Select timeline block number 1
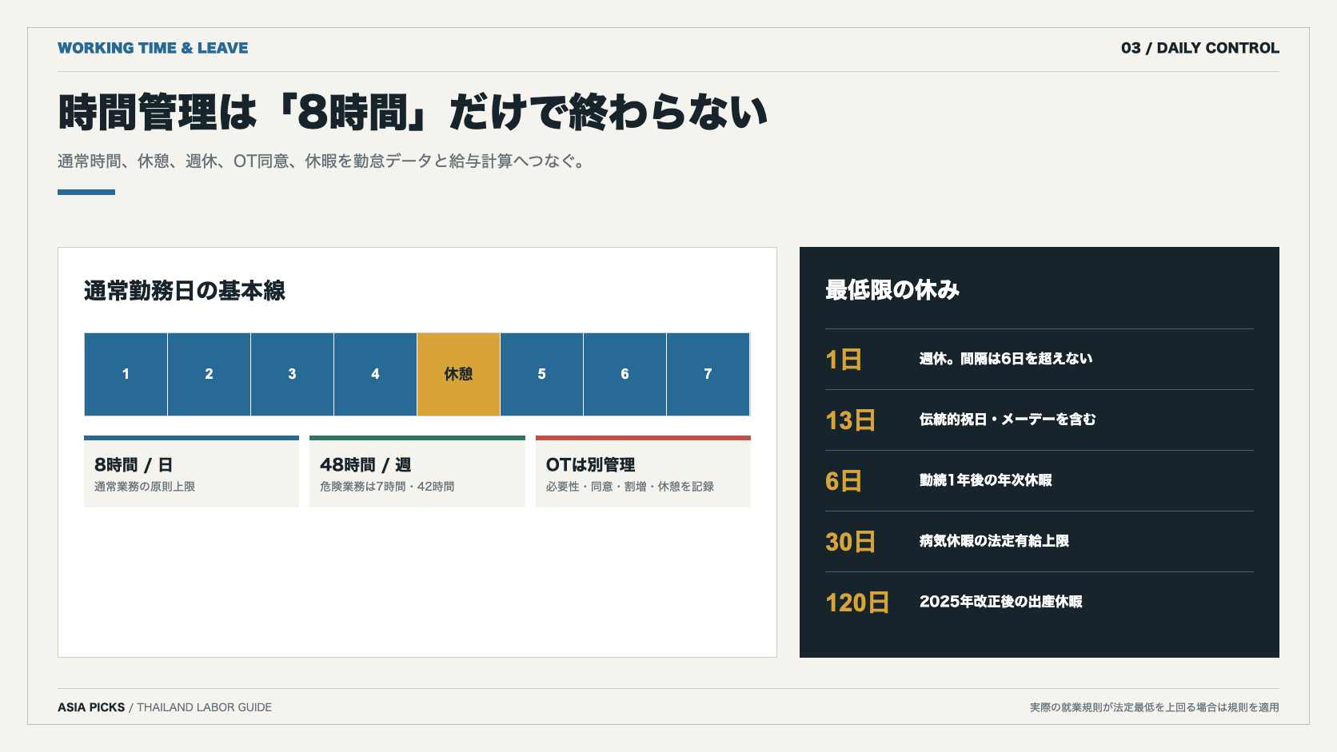1337x752 pixels. click(x=126, y=374)
